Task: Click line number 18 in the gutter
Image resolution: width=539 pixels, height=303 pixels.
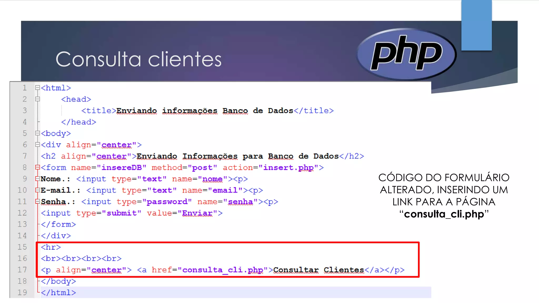Action: [x=22, y=281]
